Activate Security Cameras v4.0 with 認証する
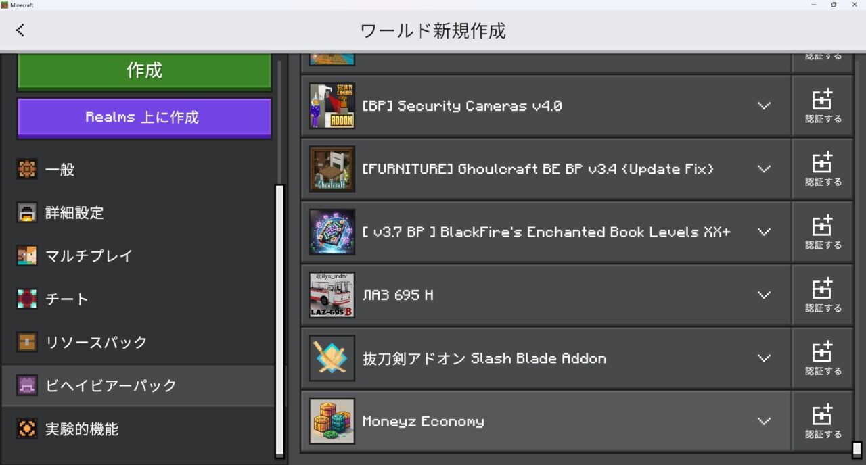Image resolution: width=866 pixels, height=465 pixels. pos(823,106)
